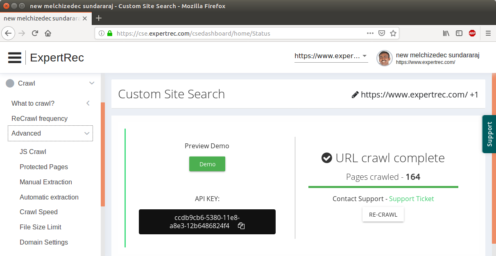496x256 pixels.
Task: Open the Firefox Library icon
Action: point(446,33)
